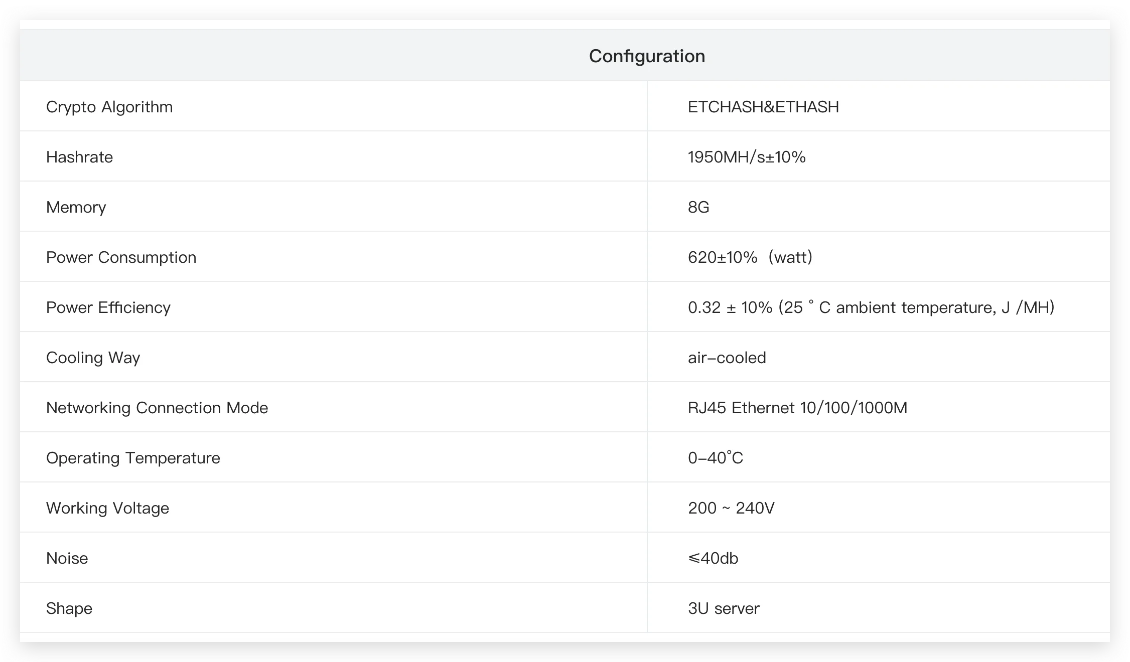The width and height of the screenshot is (1130, 662).
Task: Click the 1950MH/s±10% hashrate value
Action: point(747,157)
